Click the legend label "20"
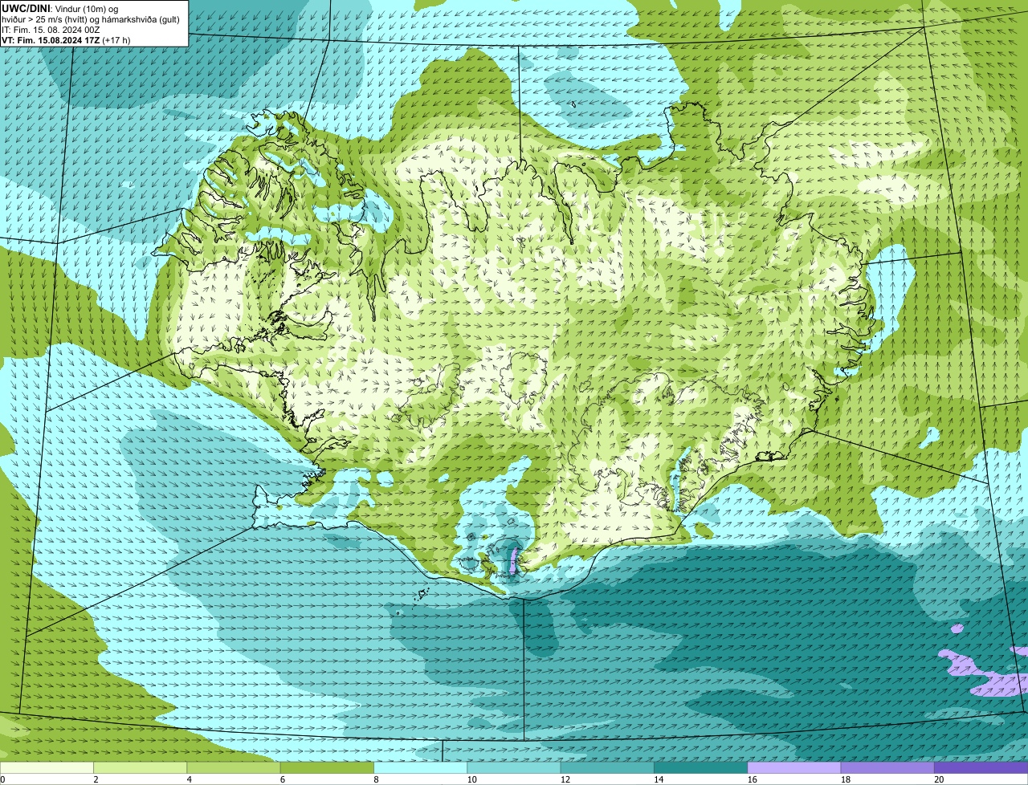This screenshot has width=1028, height=785. [x=939, y=779]
